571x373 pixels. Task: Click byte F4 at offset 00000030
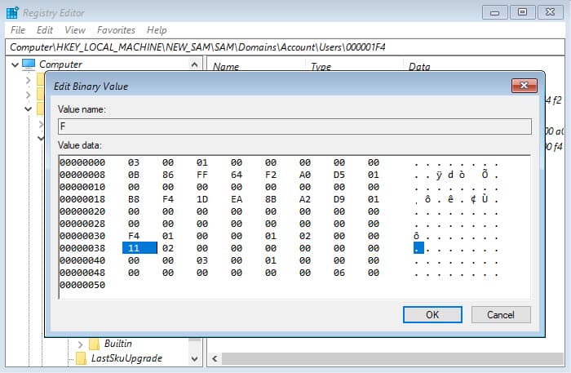[x=134, y=236]
